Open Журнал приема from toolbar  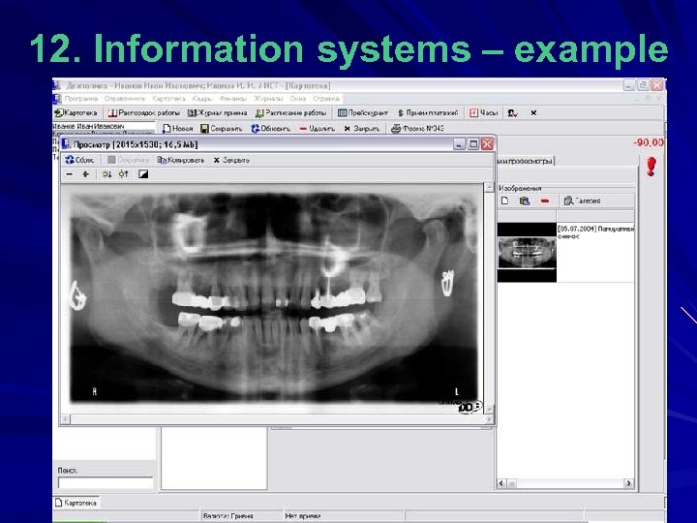point(217,113)
